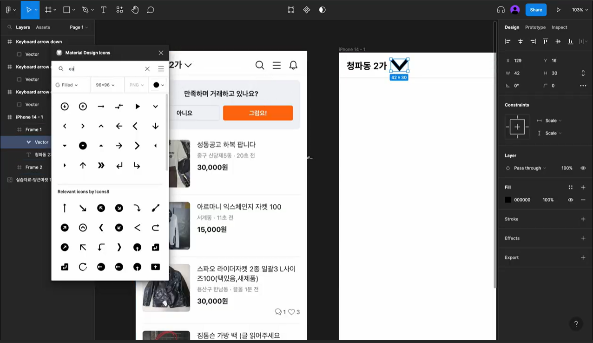Open distribute spacing options dropdown

click(583, 41)
